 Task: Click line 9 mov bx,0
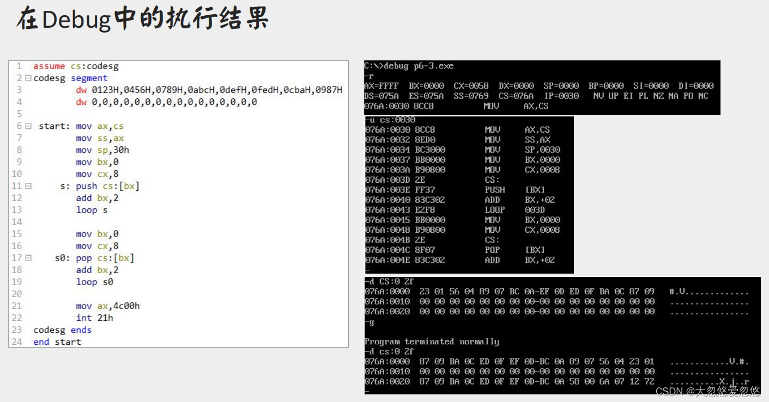pyautogui.click(x=97, y=162)
